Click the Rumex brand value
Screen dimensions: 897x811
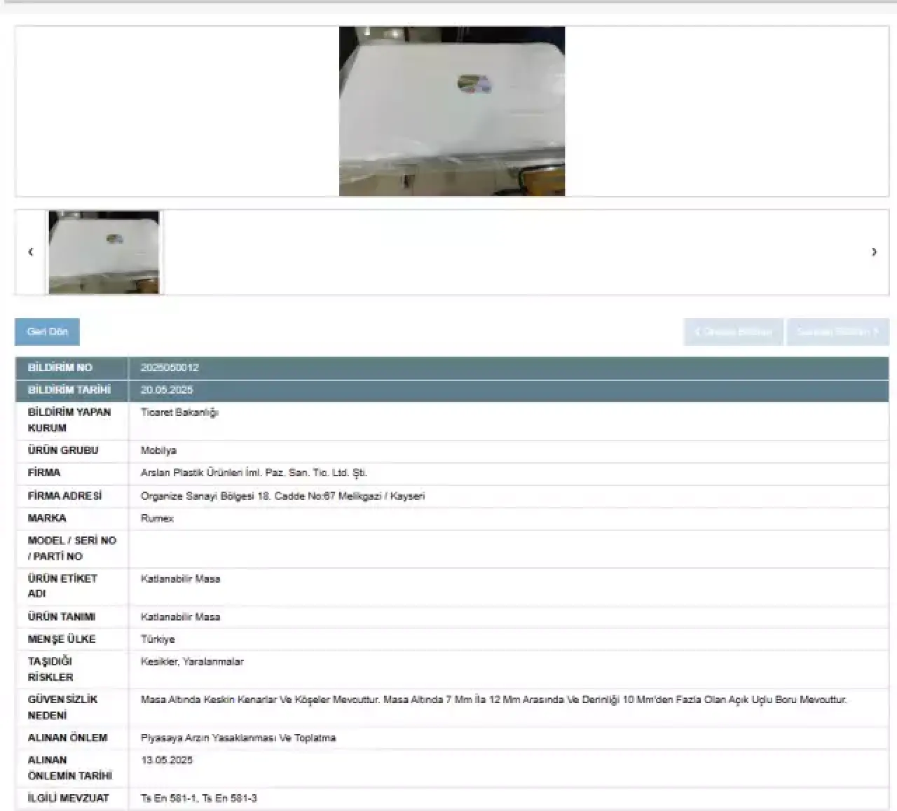157,518
